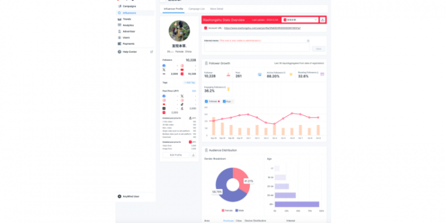The image size is (446, 223).
Task: Click the Audience Distribution clipboard icon
Action: (x=206, y=150)
